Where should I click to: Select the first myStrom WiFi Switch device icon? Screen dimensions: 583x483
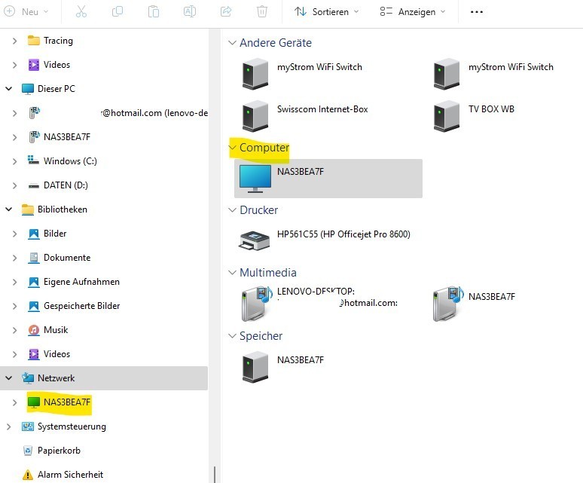pos(255,74)
